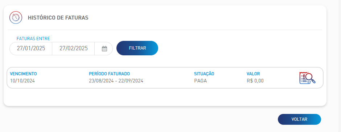Click the history clock icon
This screenshot has height=132, width=341.
[16, 18]
